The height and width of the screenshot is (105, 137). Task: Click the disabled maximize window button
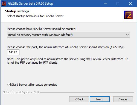[118, 4]
